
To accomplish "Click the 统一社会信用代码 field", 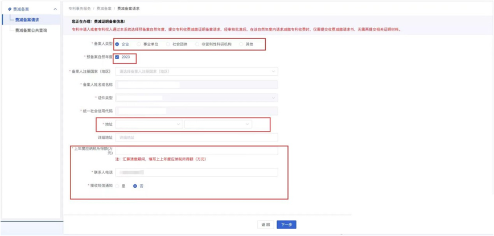I will 196,111.
